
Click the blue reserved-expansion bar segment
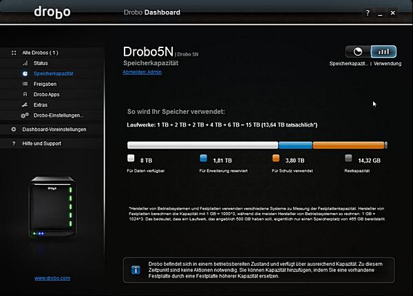pos(295,145)
